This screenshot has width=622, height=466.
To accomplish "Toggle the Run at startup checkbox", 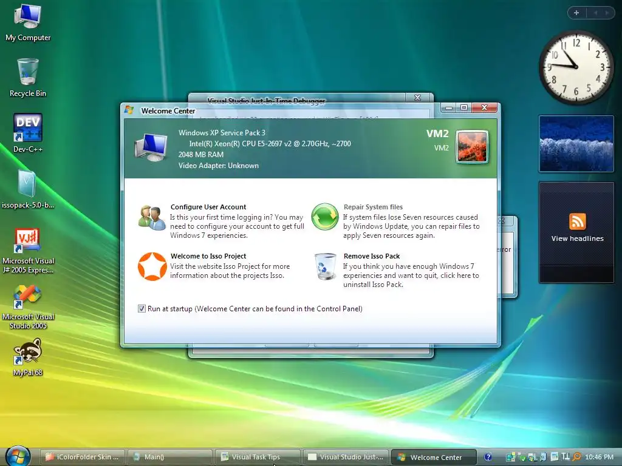I will 142,308.
